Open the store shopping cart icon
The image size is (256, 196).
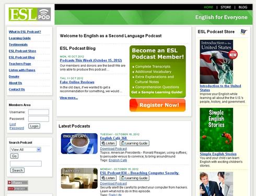point(244,32)
